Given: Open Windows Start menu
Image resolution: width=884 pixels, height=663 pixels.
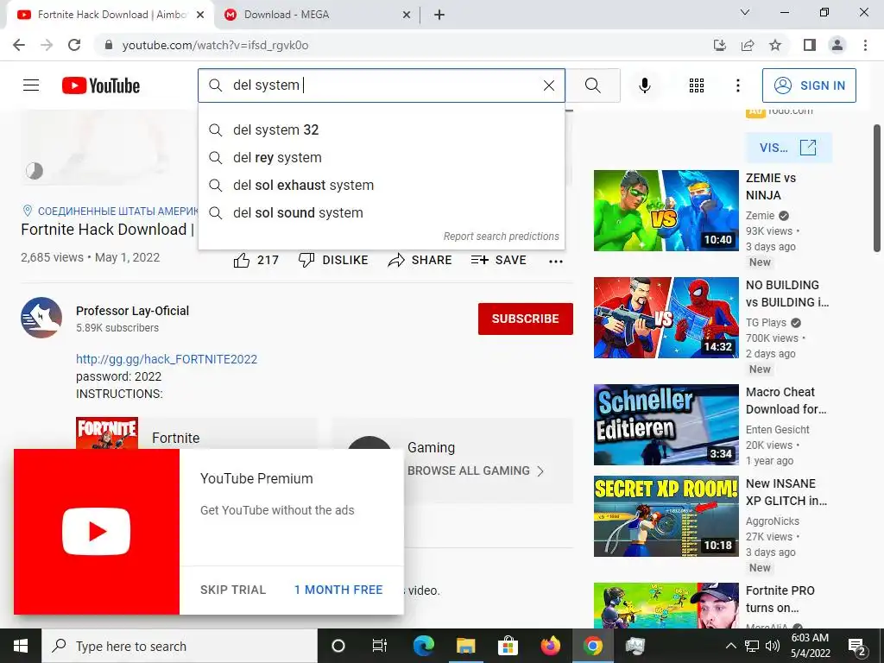Looking at the screenshot, I should 21,646.
